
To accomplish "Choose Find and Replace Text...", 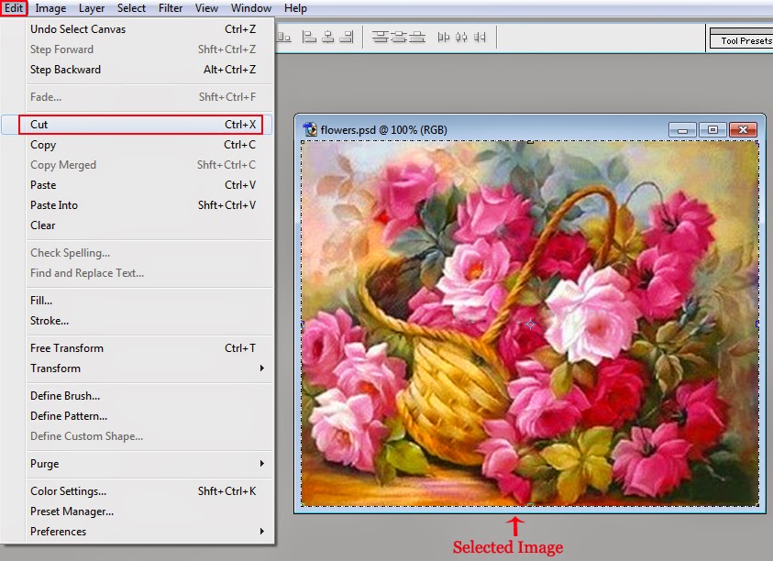I will point(143,273).
